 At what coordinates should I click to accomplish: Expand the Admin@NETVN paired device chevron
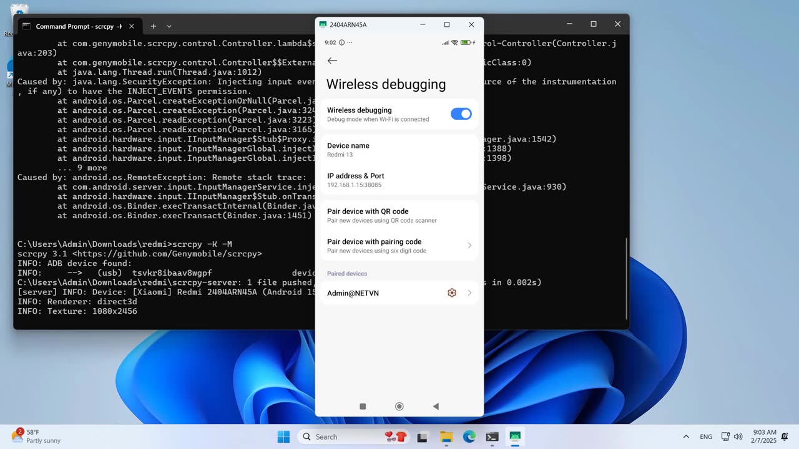click(x=469, y=293)
